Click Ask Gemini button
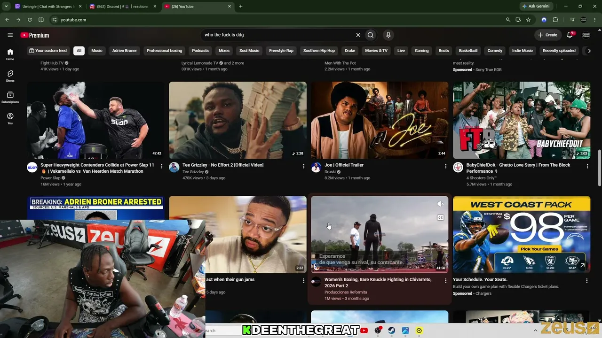This screenshot has height=338, width=602. tap(535, 6)
